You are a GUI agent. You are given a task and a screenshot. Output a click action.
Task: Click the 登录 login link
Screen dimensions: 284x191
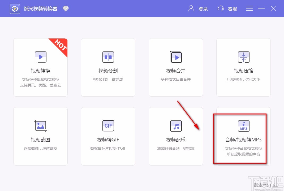(203, 9)
